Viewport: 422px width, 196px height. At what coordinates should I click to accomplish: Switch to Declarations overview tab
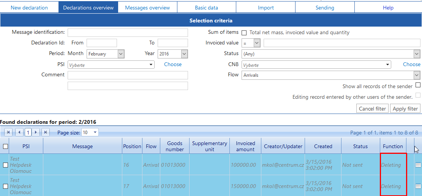88,8
